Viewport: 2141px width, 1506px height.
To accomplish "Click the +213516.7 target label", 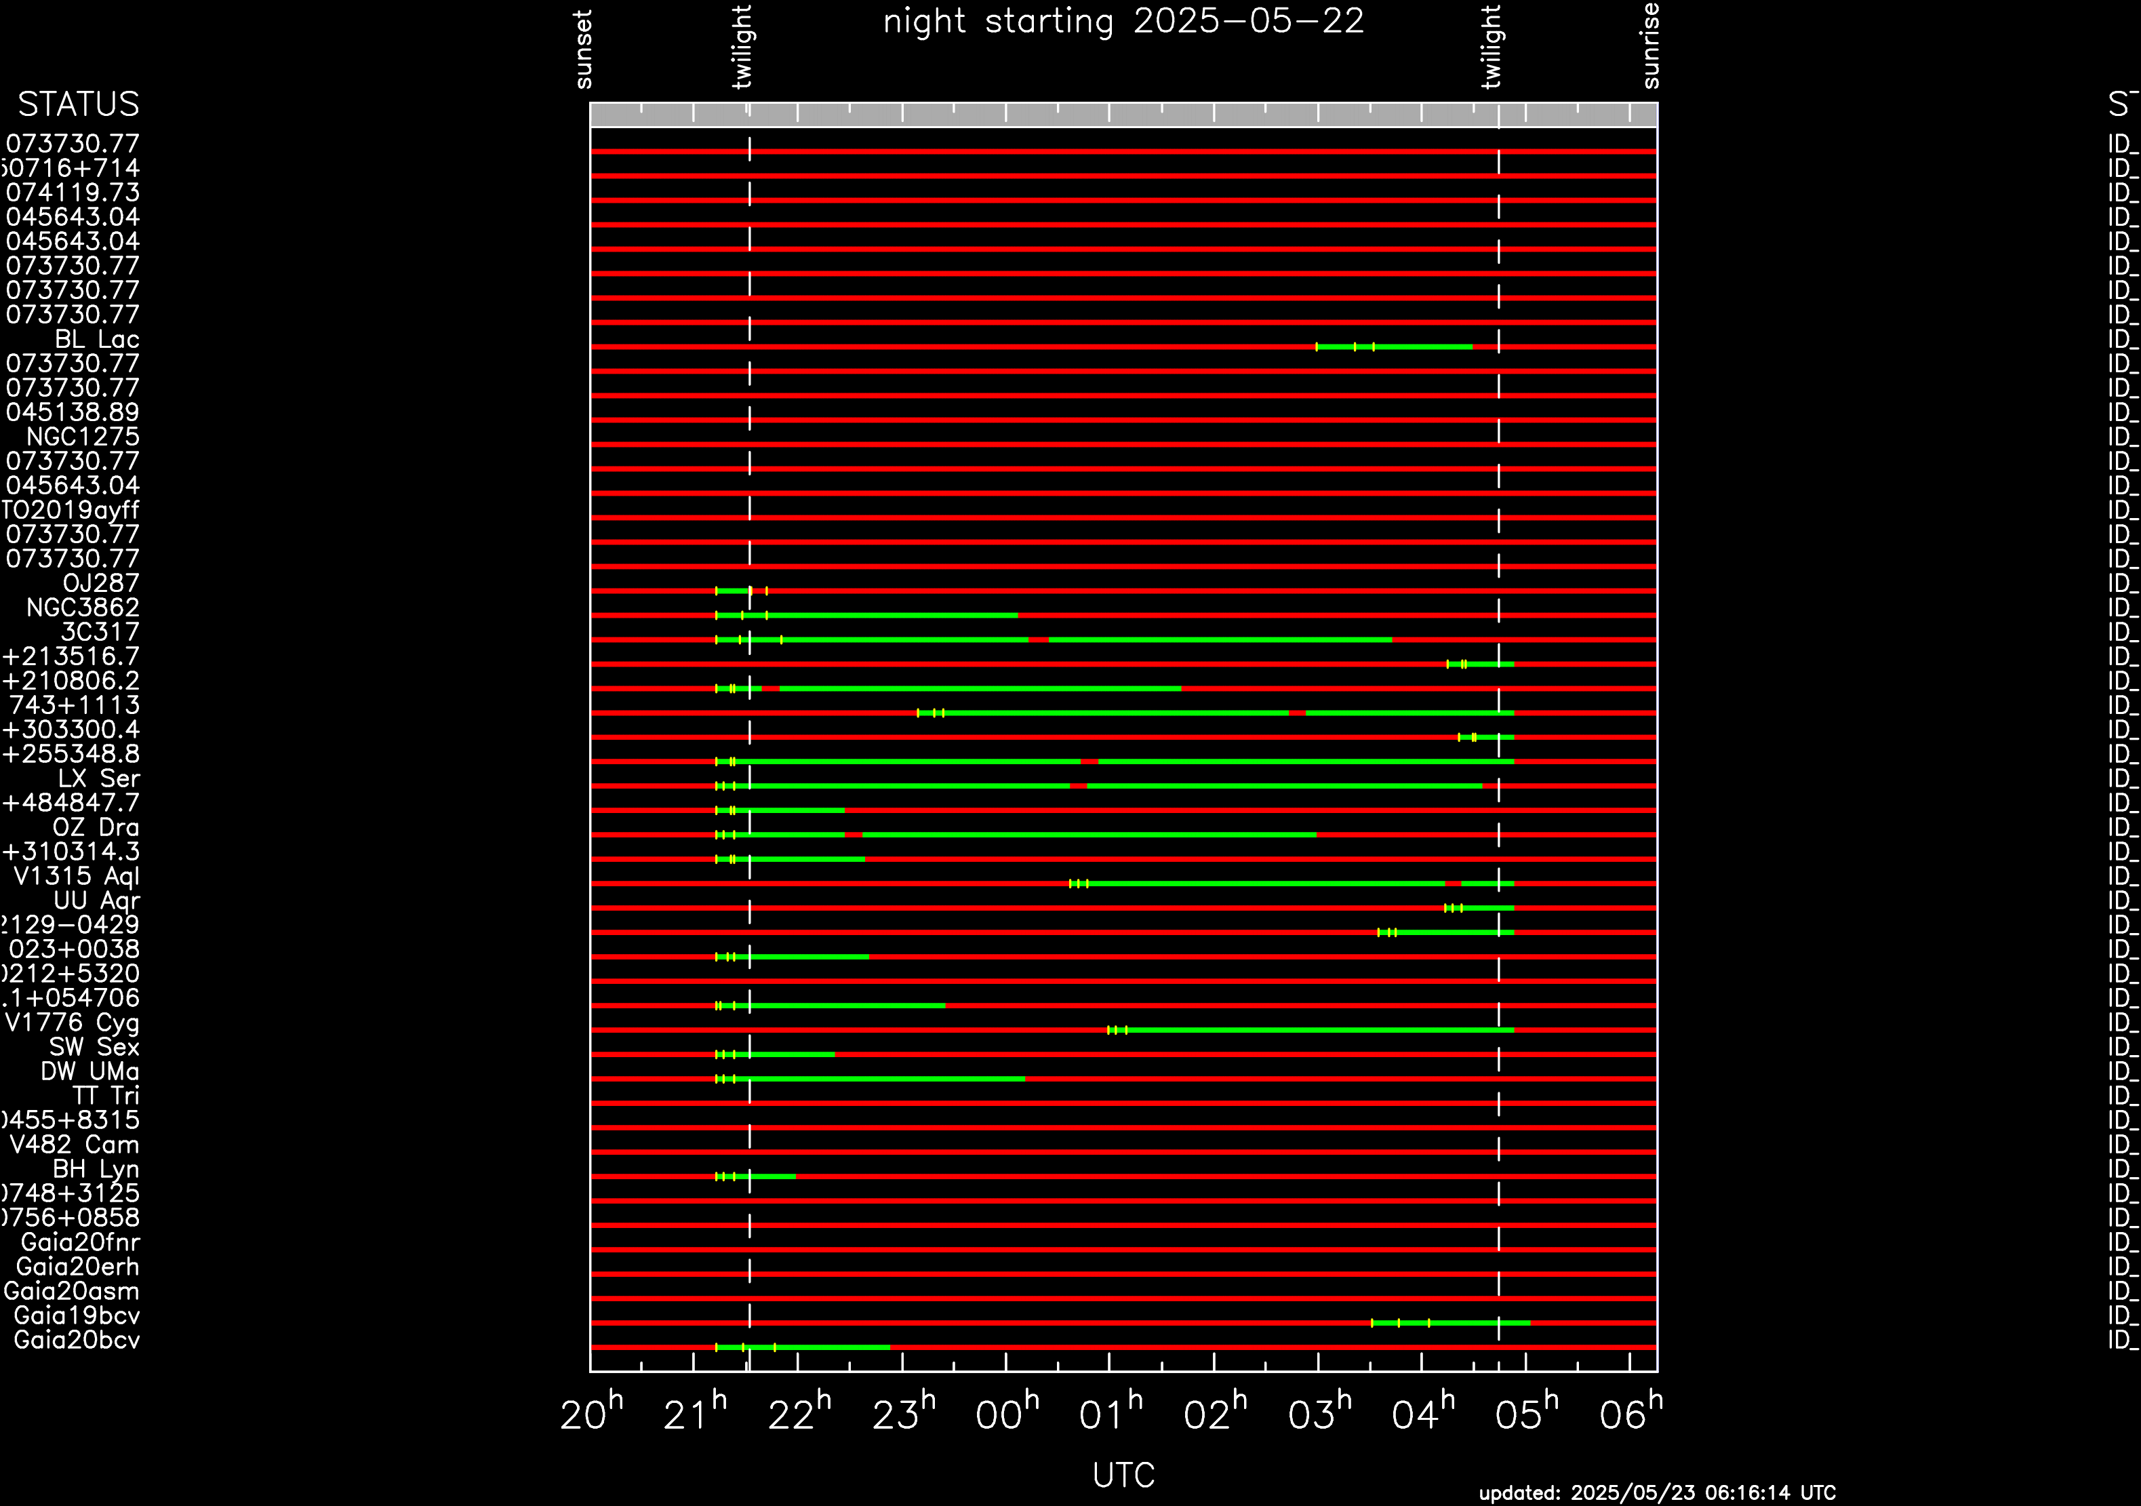I will click(x=71, y=656).
